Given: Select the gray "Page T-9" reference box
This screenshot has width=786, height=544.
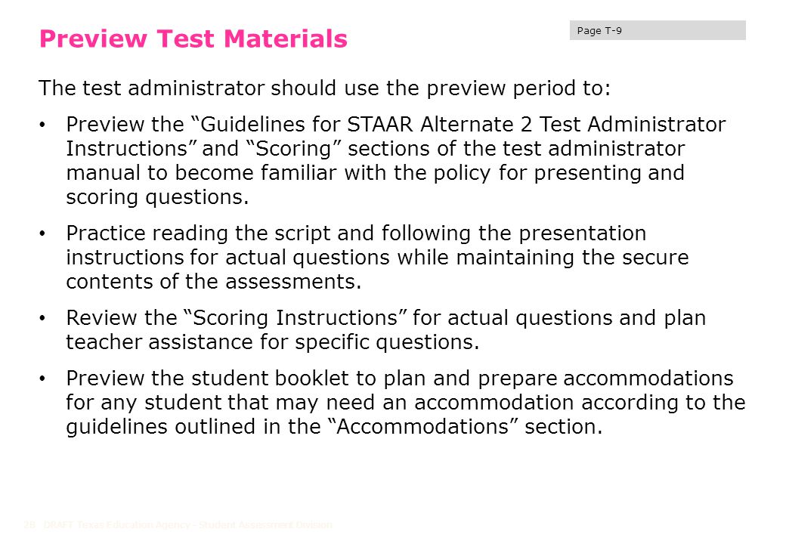Looking at the screenshot, I should point(658,30).
